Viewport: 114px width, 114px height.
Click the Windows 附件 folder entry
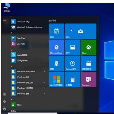(28, 77)
